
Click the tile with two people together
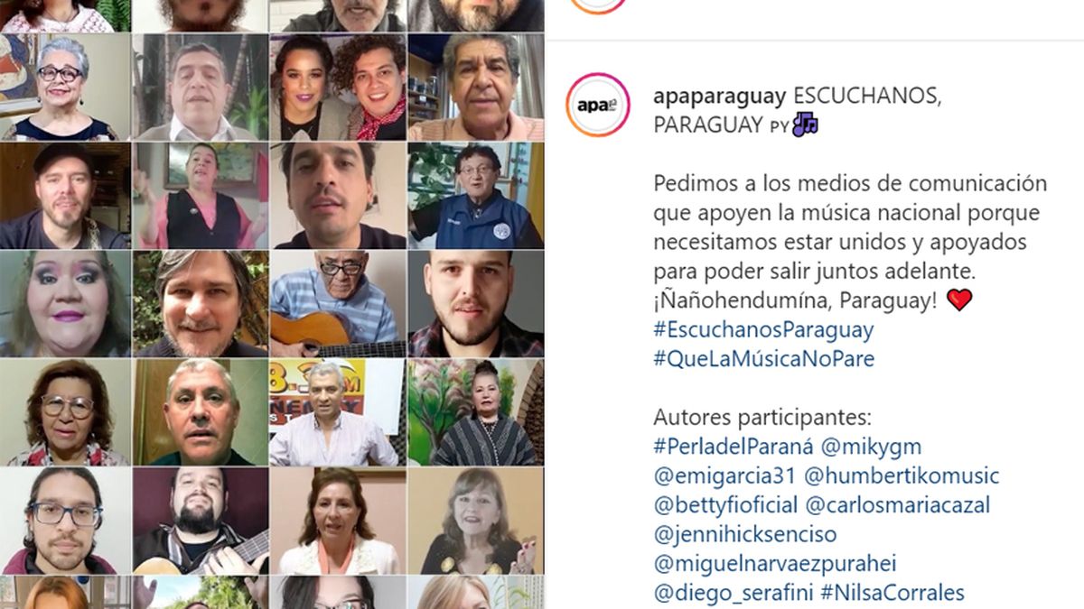[x=338, y=87]
